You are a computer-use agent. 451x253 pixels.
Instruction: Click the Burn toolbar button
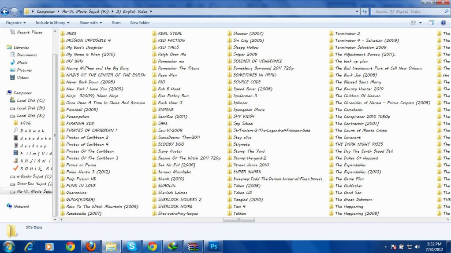(x=116, y=23)
